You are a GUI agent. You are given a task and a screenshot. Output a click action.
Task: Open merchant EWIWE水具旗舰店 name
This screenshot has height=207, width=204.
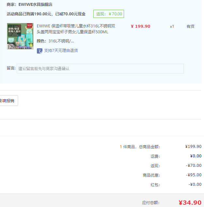tap(35, 5)
